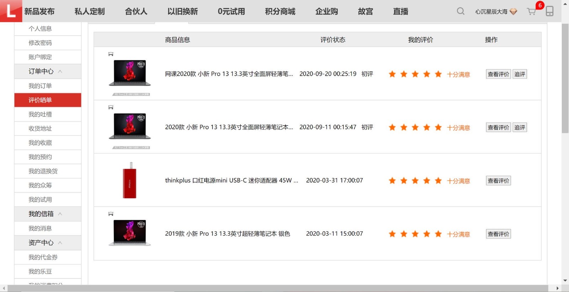This screenshot has width=569, height=292.
Task: Open 积分商城 navigation item
Action: pos(280,11)
